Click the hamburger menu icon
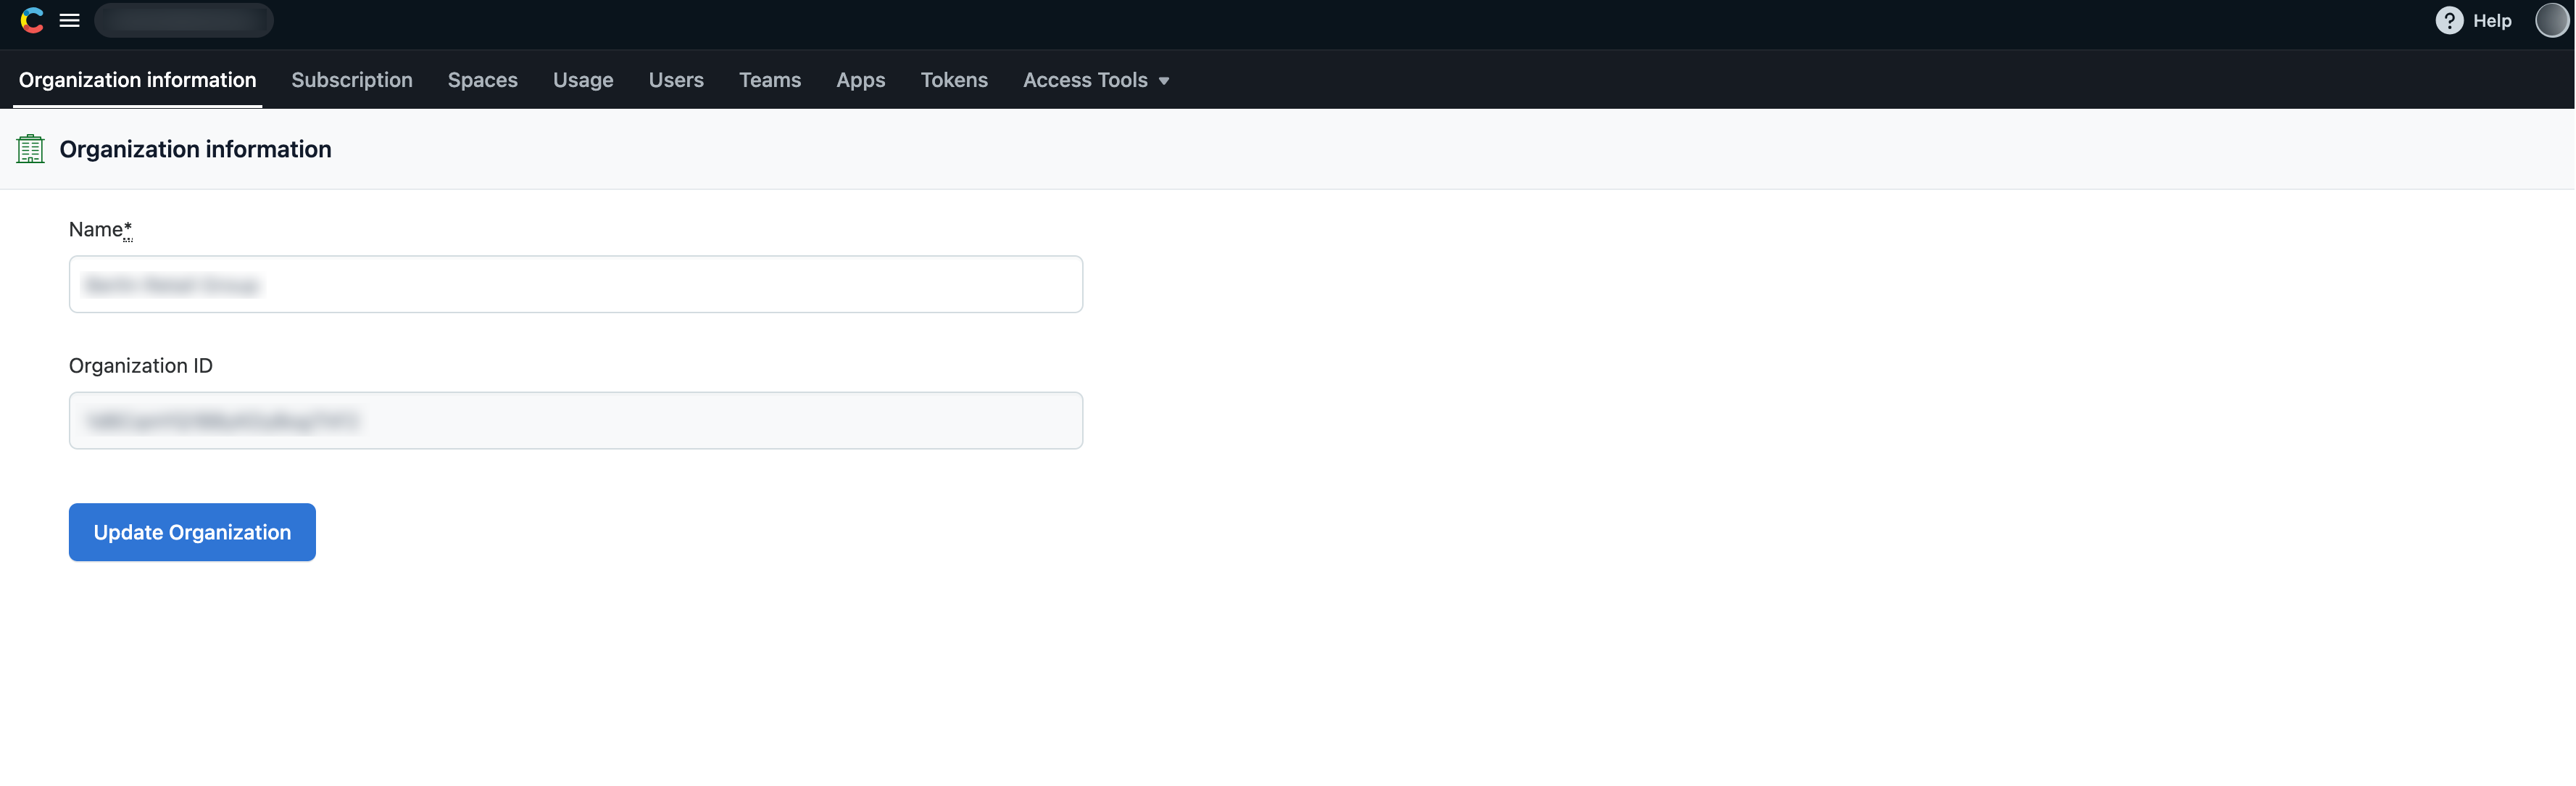The height and width of the screenshot is (786, 2576). point(67,20)
